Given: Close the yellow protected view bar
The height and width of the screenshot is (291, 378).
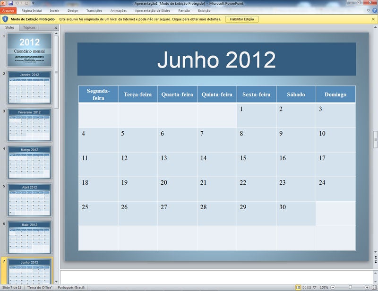Looking at the screenshot, I should [373, 19].
